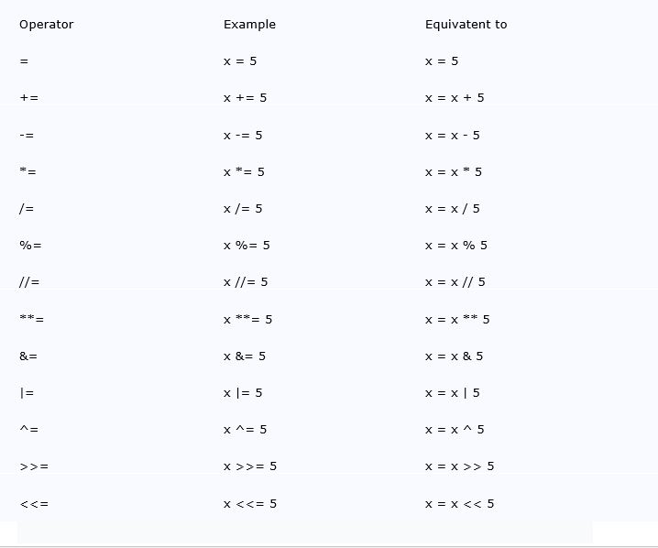Select the **= operator cell
The height and width of the screenshot is (548, 658).
click(31, 320)
